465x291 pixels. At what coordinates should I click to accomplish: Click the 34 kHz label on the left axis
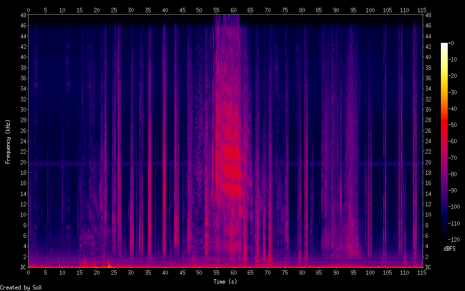[x=24, y=89]
